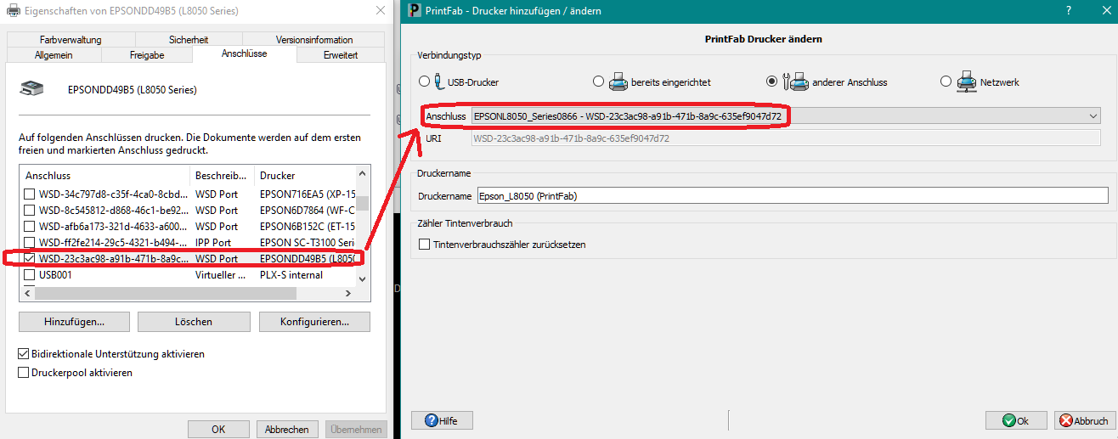Select EPSON716EA5 (XP-15 printer cell
The height and width of the screenshot is (439, 1118).
[x=306, y=194]
